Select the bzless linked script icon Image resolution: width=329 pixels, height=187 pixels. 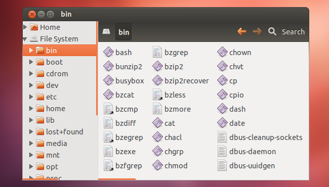pos(157,95)
